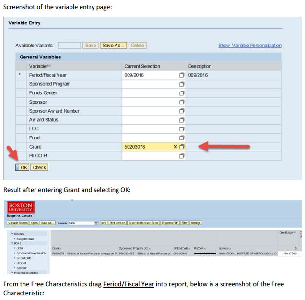This screenshot has width=305, height=300.
Task: Click the Grant input field containing 50203078
Action: 146,147
